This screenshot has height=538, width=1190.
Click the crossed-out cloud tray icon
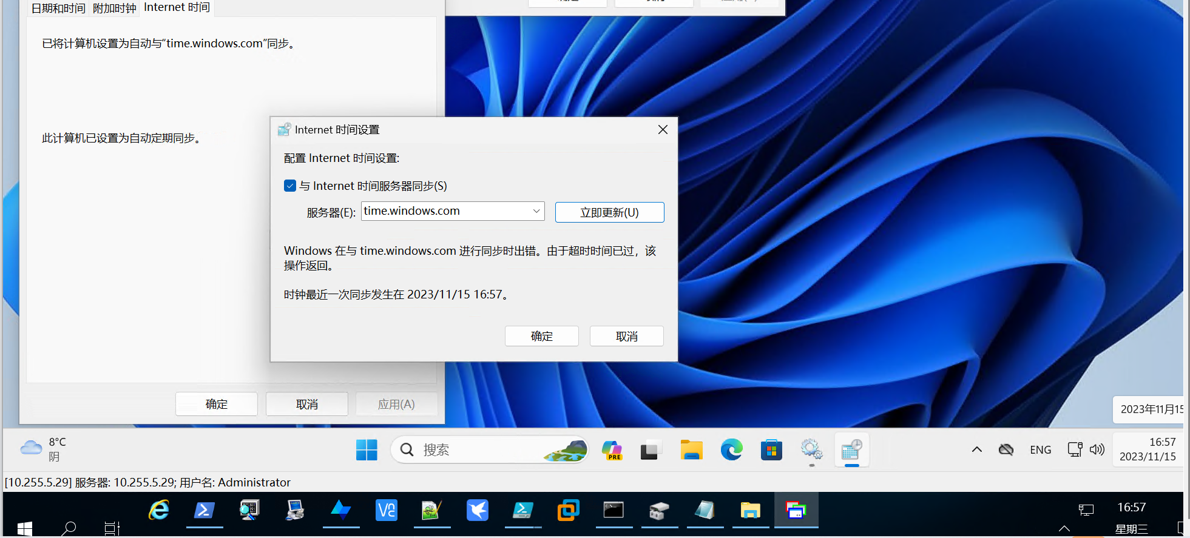(x=1006, y=449)
